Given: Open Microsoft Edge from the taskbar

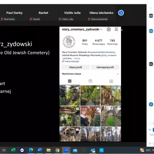Looking at the screenshot, I should pos(31,150).
